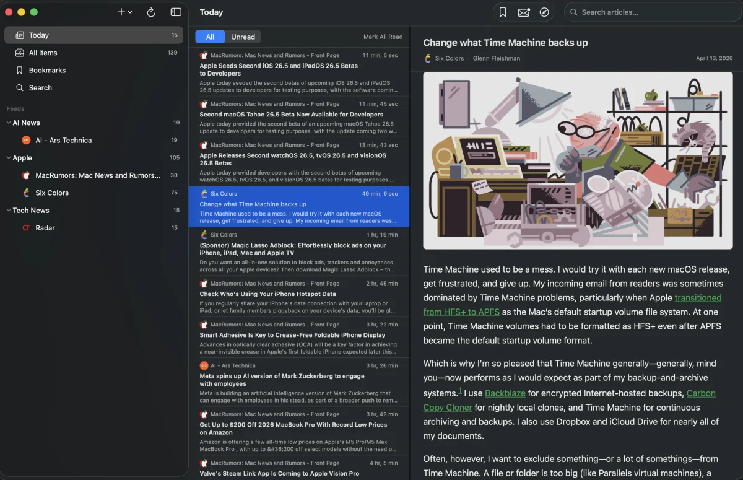This screenshot has width=743, height=480.
Task: Click the Mark All Read button
Action: point(383,37)
